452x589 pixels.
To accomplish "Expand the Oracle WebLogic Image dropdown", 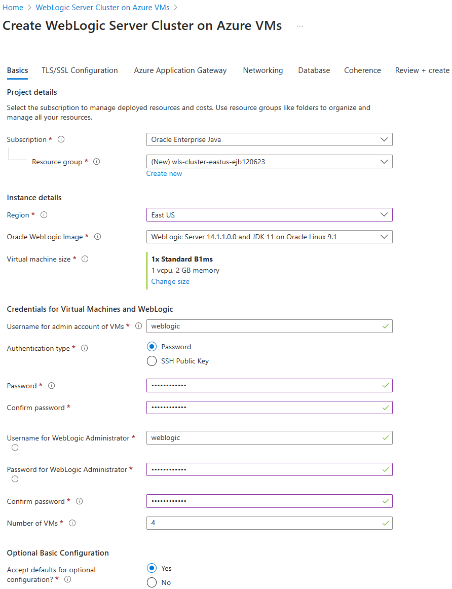I will (x=269, y=237).
